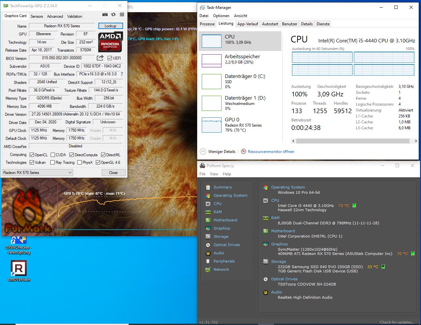Toggle the DirectCompute checkbox

coord(71,155)
